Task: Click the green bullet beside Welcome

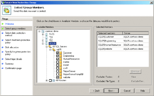Action: click(x=3, y=24)
